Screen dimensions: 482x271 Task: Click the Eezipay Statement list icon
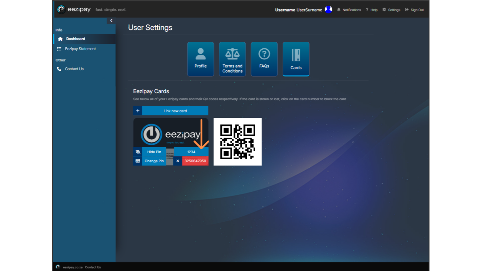(x=59, y=49)
